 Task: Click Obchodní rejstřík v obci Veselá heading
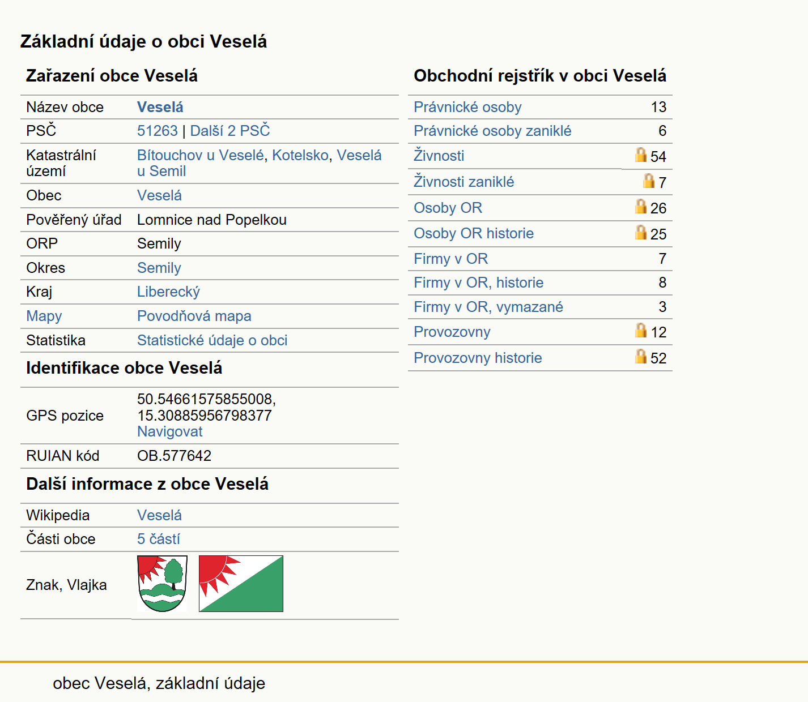[x=540, y=75]
